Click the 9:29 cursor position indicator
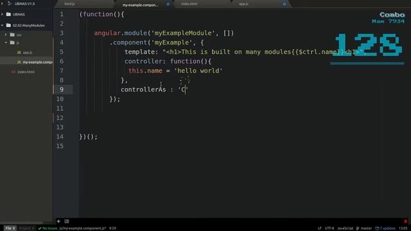Viewport: 411px width, 231px height. (x=112, y=228)
